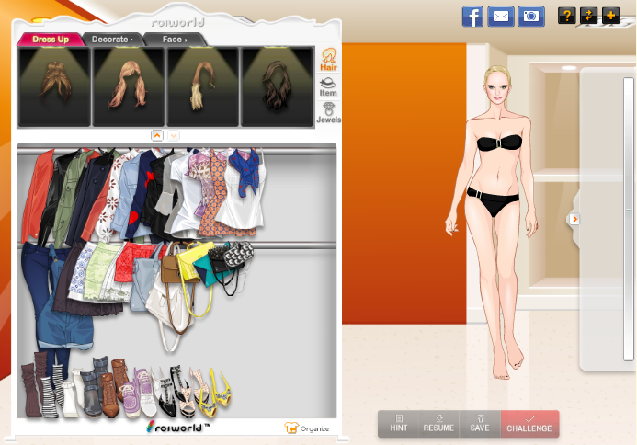Image resolution: width=637 pixels, height=445 pixels.
Task: Share via the Facebook icon
Action: [472, 16]
